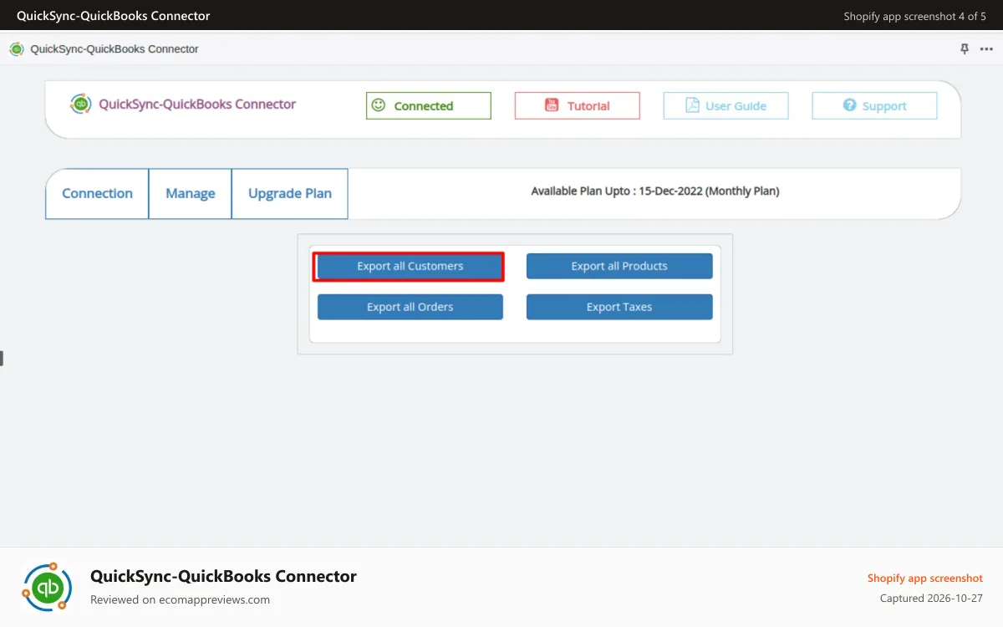This screenshot has width=1003, height=627.
Task: Click Export all Products
Action: tap(619, 267)
